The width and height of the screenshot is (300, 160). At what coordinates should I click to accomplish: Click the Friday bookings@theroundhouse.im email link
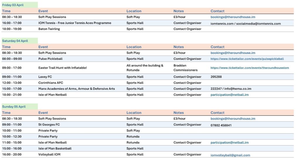233,17
